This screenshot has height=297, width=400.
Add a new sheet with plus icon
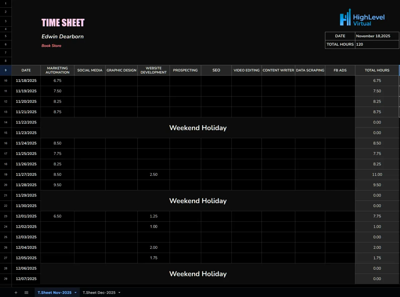16,293
